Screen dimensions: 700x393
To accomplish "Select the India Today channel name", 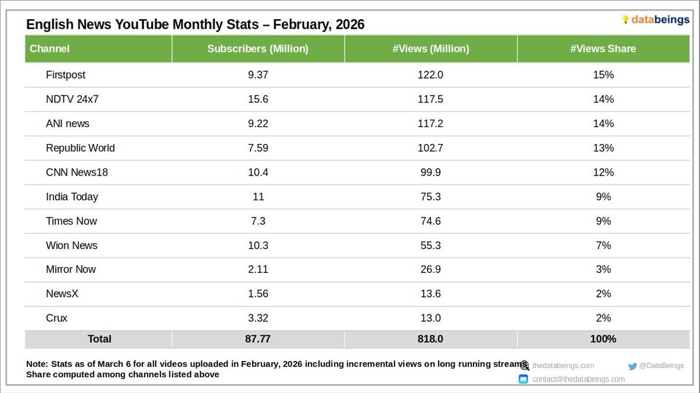I will pyautogui.click(x=72, y=197).
